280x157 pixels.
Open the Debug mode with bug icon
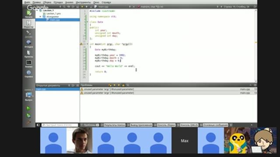click(x=28, y=44)
